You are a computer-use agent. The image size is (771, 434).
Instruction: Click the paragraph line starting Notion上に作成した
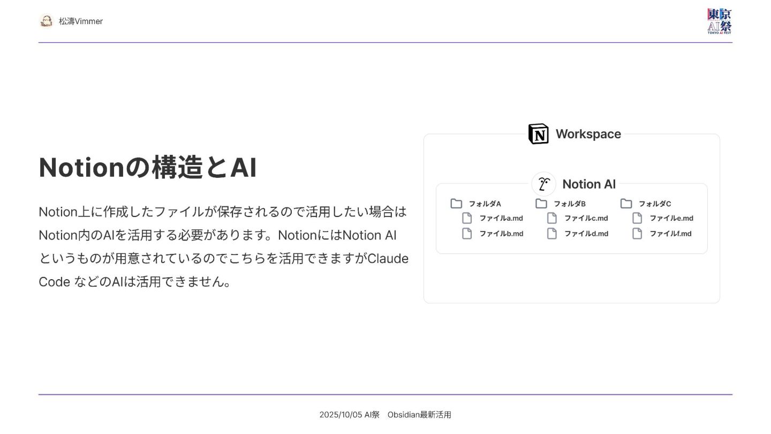point(223,212)
